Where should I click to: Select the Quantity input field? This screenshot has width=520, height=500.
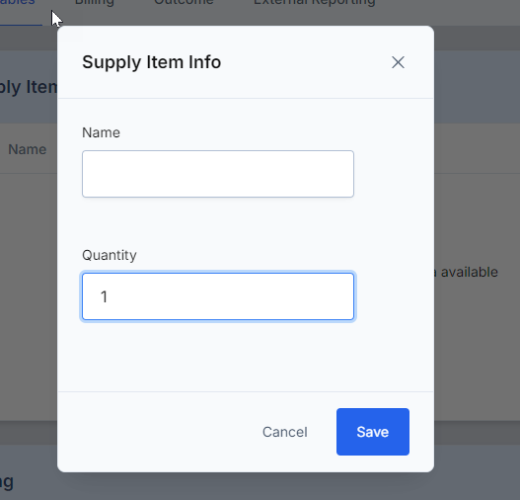point(218,296)
